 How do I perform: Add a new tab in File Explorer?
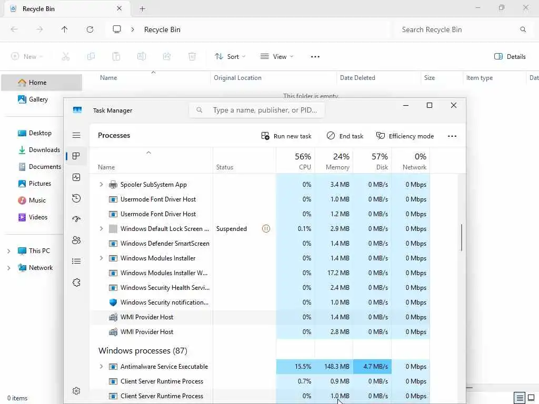point(142,9)
